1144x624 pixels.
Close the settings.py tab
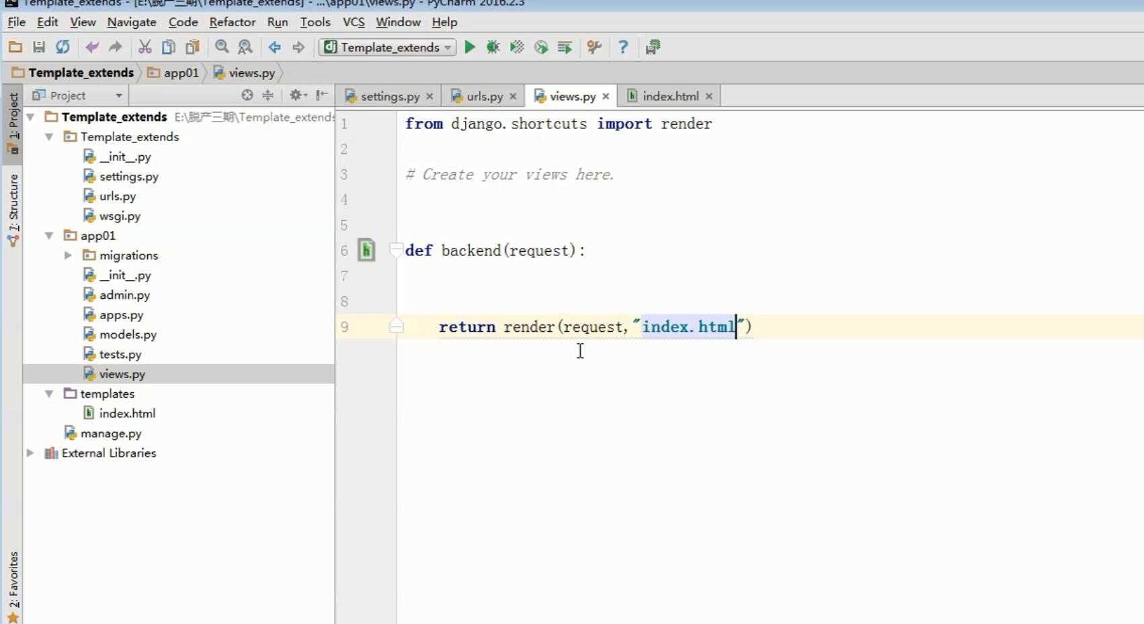tap(430, 96)
